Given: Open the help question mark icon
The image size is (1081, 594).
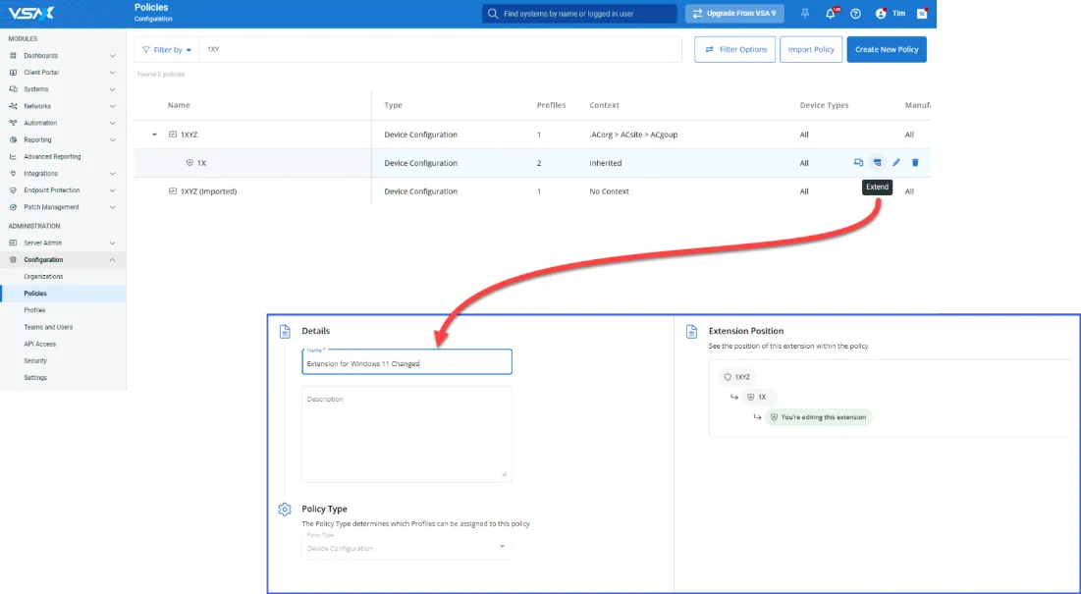Looking at the screenshot, I should point(855,14).
